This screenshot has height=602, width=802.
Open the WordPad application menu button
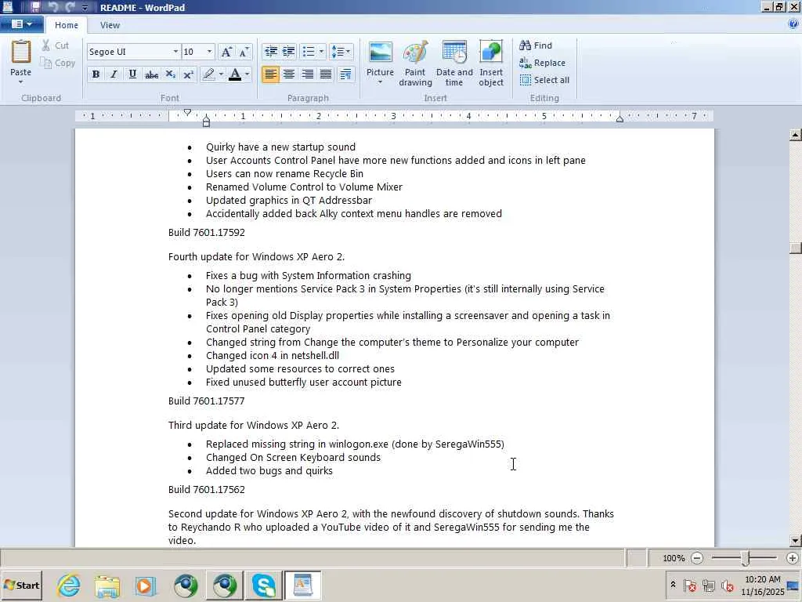pyautogui.click(x=21, y=24)
